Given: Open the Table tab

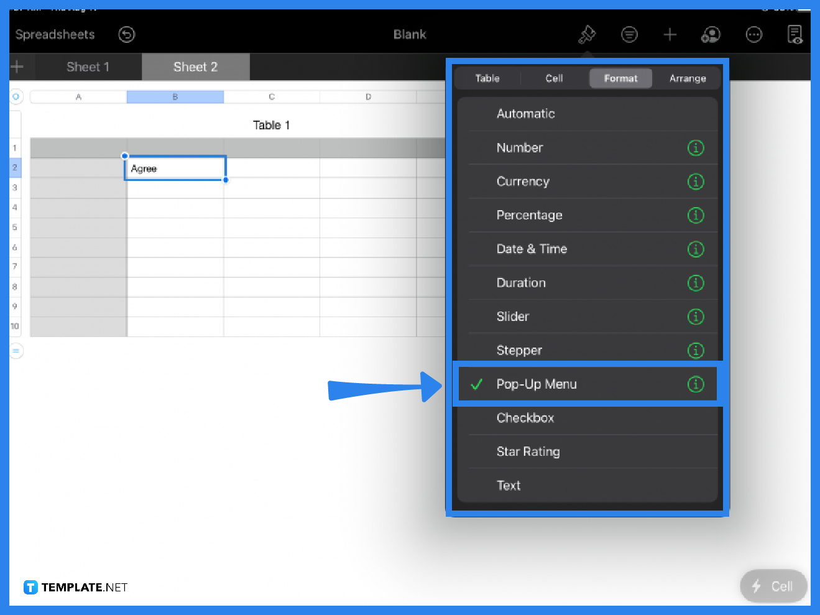Looking at the screenshot, I should click(x=487, y=78).
